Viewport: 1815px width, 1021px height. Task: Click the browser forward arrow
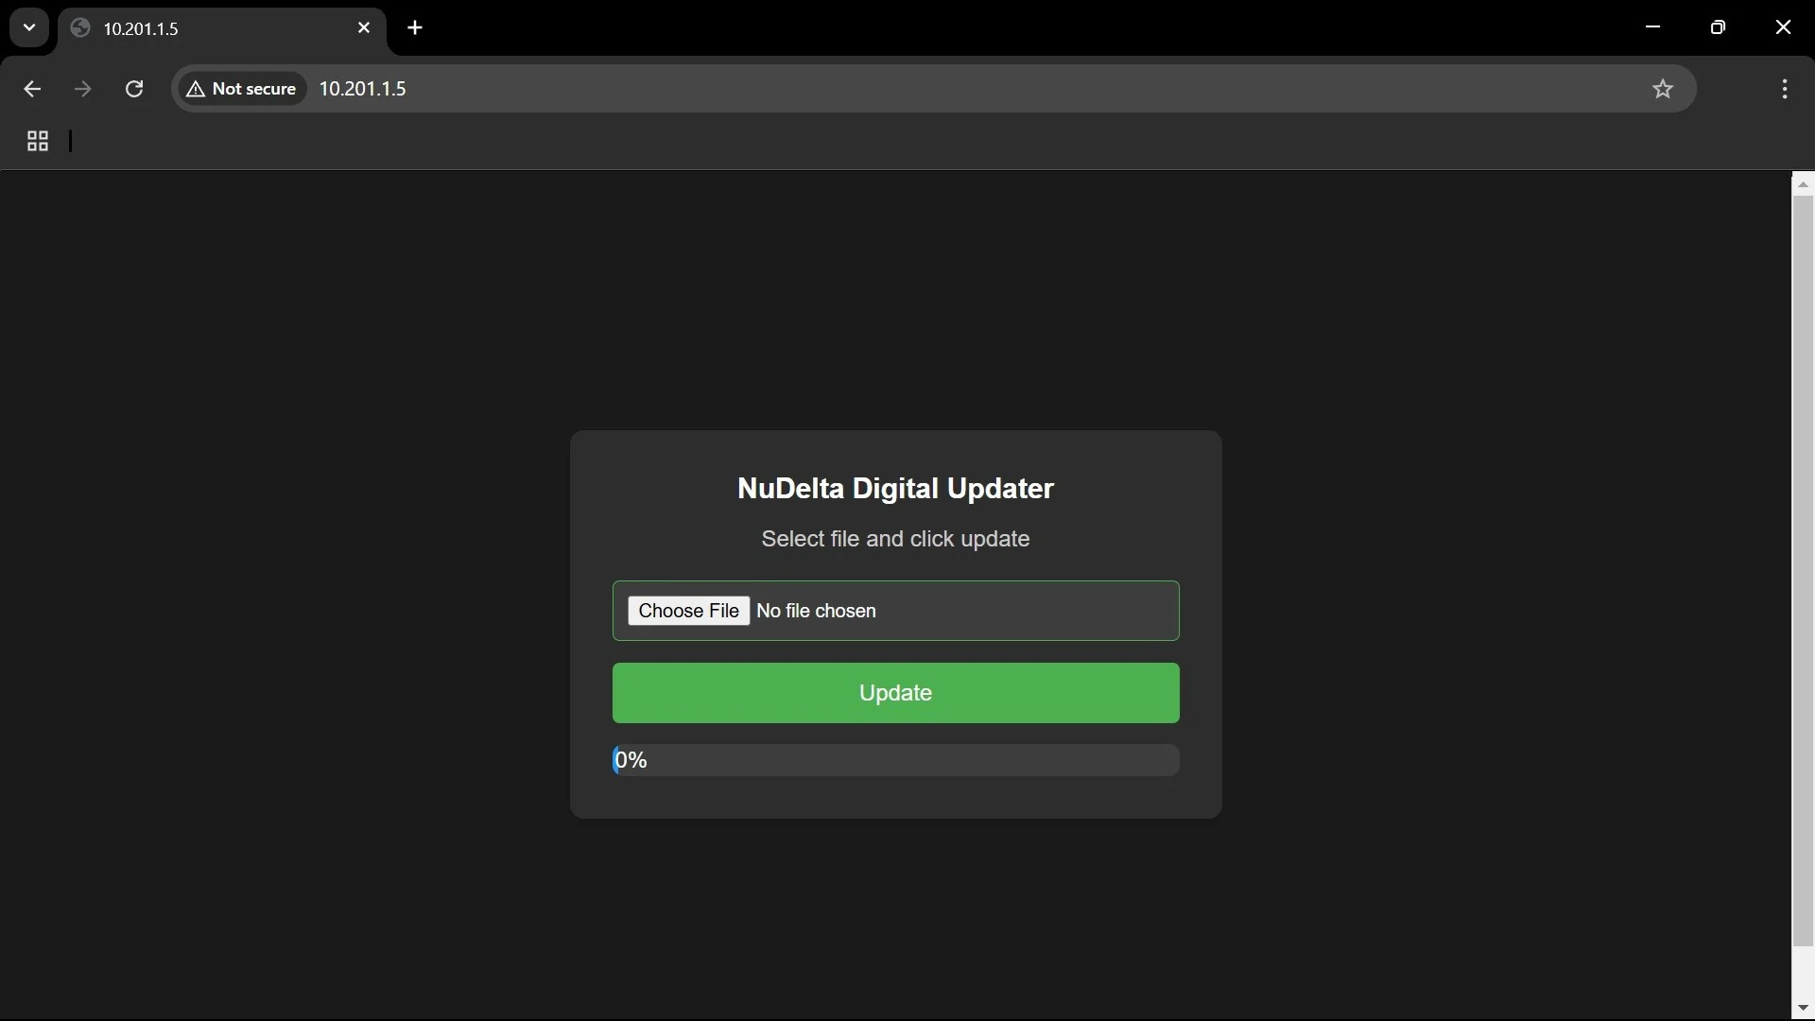tap(83, 89)
